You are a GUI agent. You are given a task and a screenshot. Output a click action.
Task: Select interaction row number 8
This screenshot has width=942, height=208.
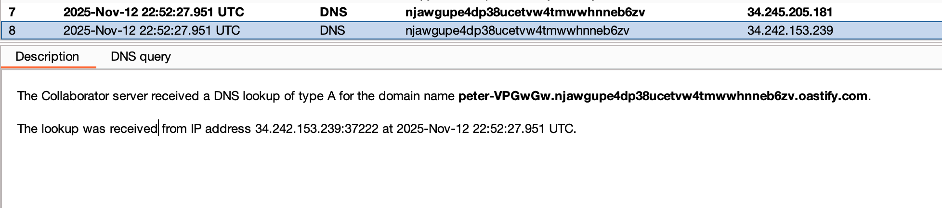[x=12, y=31]
